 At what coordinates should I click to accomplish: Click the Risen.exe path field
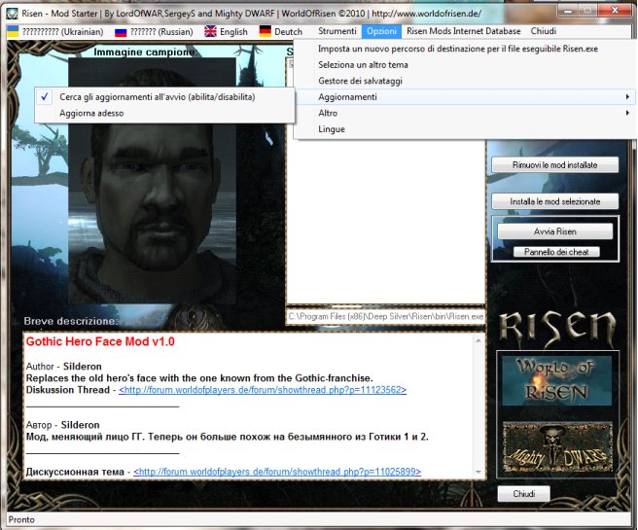coord(385,316)
